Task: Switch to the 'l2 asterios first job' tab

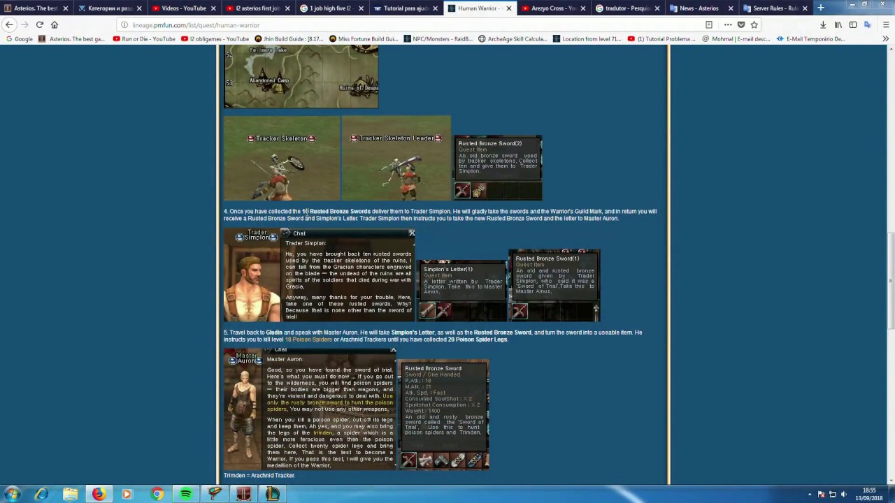Action: pyautogui.click(x=258, y=8)
